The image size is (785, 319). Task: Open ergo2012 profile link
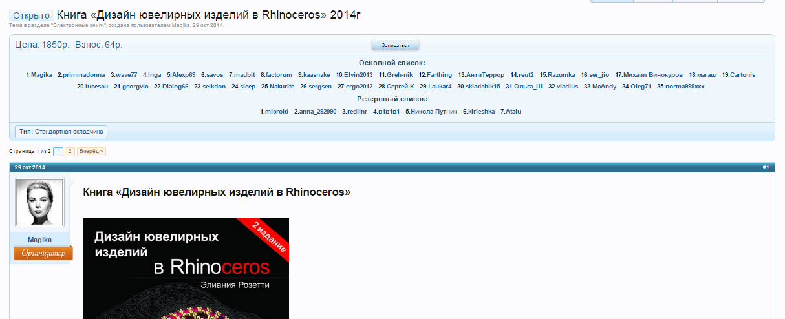pos(360,87)
